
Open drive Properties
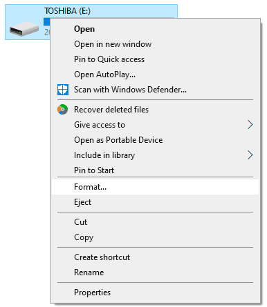[x=155, y=293]
